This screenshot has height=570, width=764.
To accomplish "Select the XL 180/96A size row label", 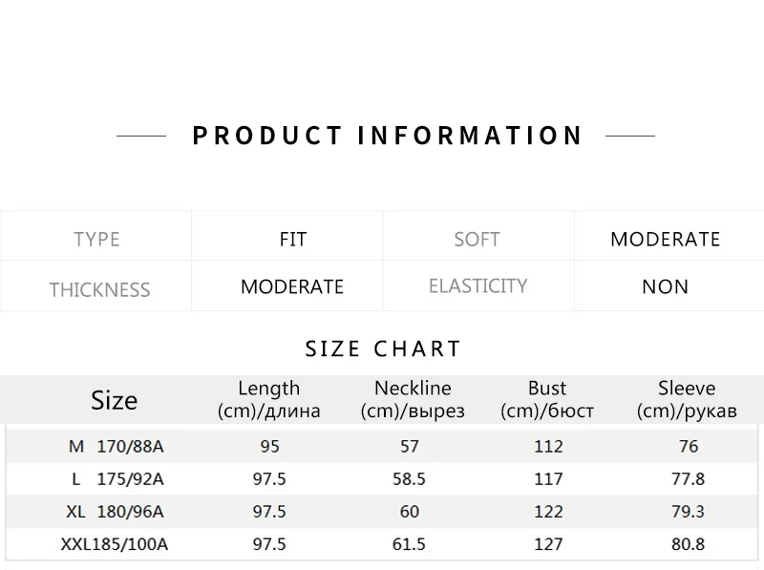I will 115,512.
